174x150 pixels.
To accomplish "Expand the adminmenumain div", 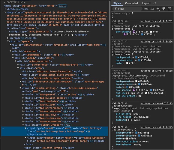I will pyautogui.click(x=10, y=45).
